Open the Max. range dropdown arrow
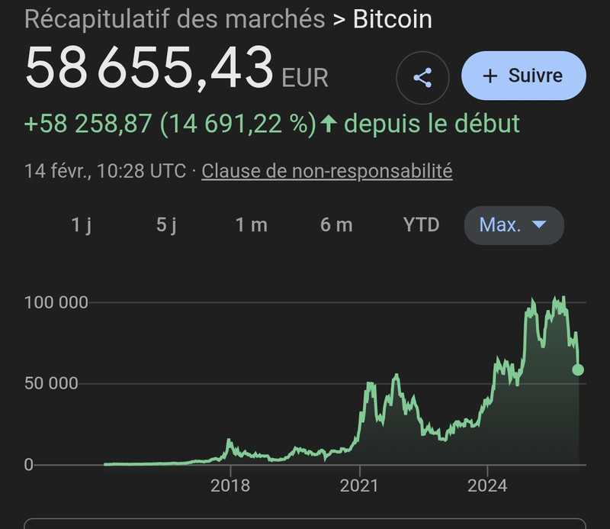610x529 pixels. pyautogui.click(x=539, y=225)
